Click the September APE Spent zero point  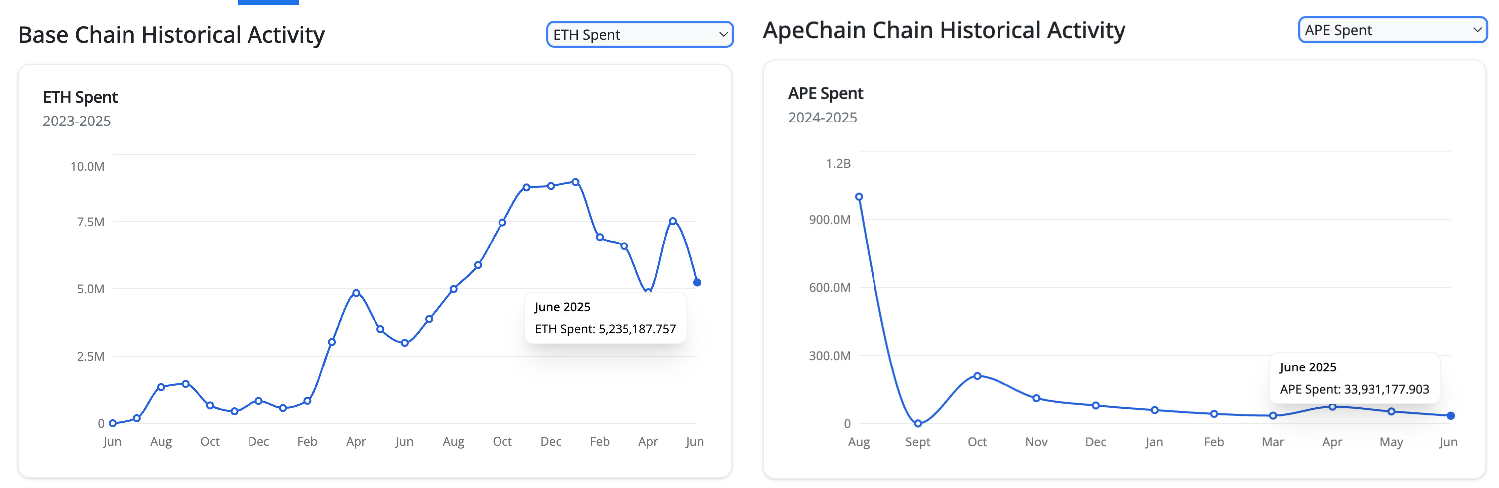918,423
